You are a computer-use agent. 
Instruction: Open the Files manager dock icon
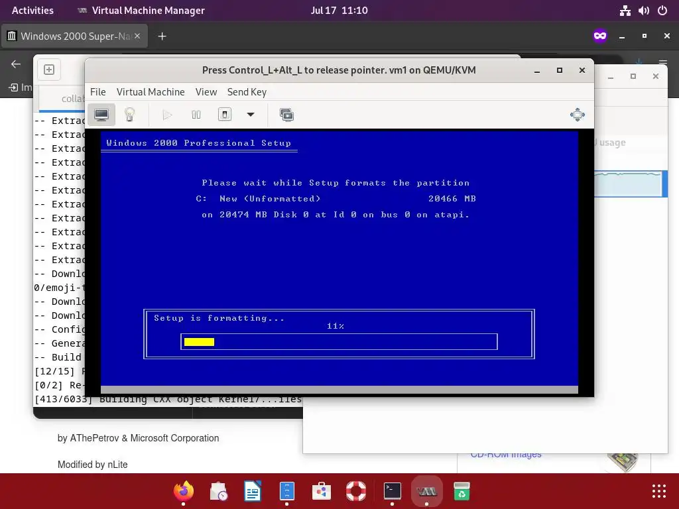(x=286, y=491)
